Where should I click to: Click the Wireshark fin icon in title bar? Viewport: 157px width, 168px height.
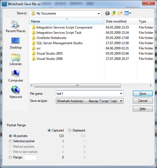(4, 4)
